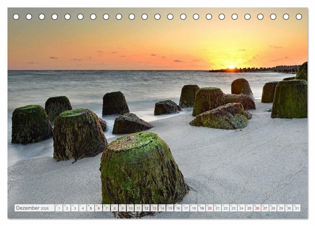Click day 14 in the date row
Viewport: 315px width, 226px height.
tap(162, 208)
